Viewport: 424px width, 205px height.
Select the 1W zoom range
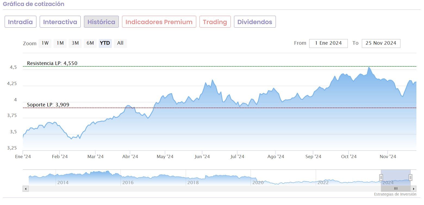coord(45,43)
